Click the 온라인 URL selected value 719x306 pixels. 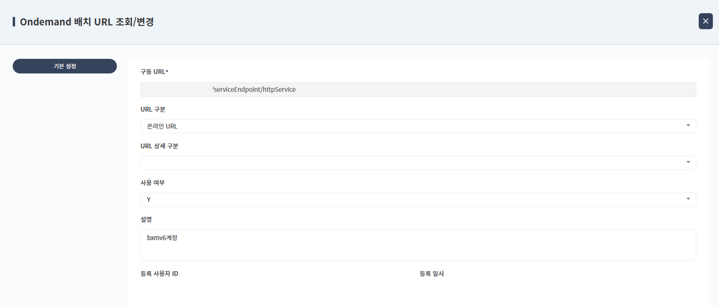(x=162, y=126)
